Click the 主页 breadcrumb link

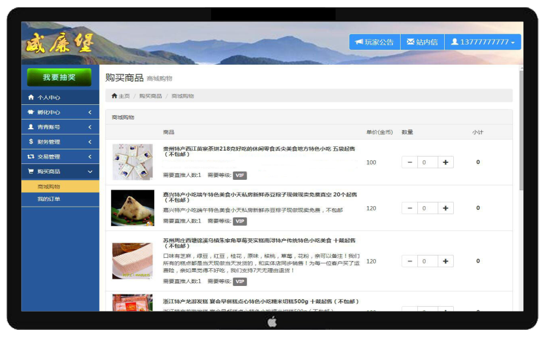(x=124, y=96)
